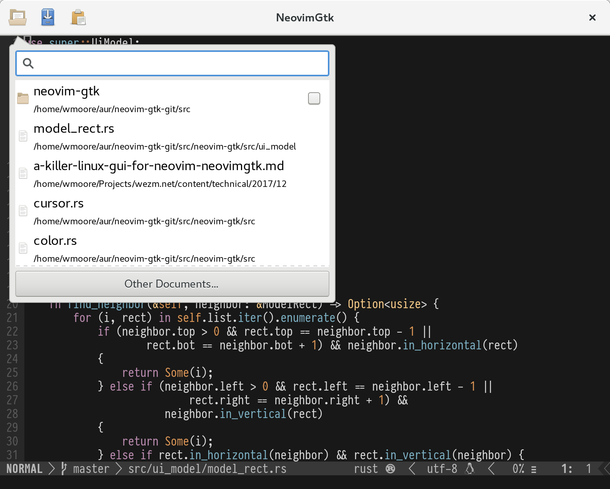
Task: Click the save file toolbar icon
Action: [48, 18]
